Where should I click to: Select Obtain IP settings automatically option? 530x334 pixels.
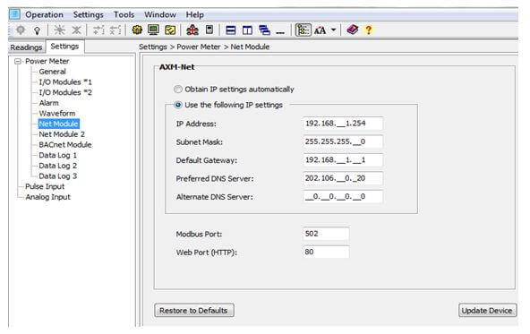[178, 90]
